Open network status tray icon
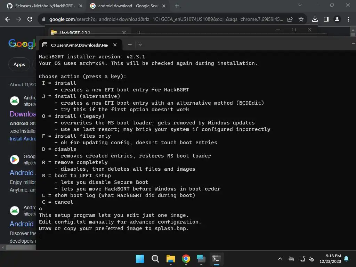The height and width of the screenshot is (267, 356). click(x=302, y=259)
